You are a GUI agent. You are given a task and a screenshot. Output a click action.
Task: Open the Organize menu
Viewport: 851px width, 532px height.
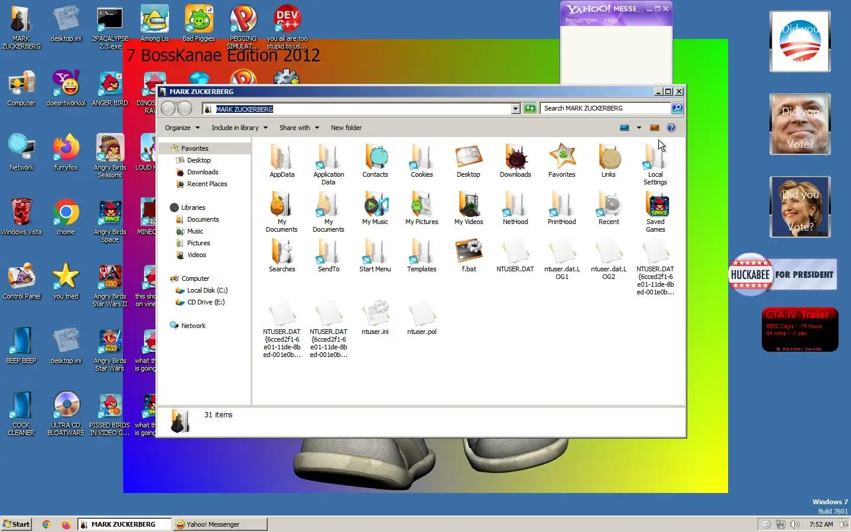[x=182, y=128]
